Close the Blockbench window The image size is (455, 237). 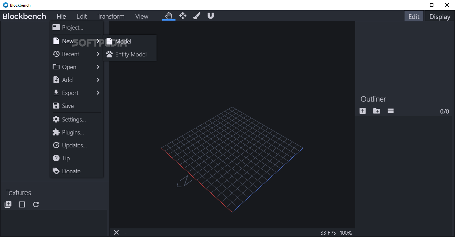tap(447, 5)
